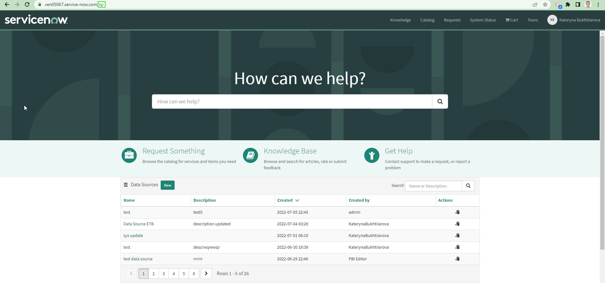Open the Catalog menu item
Viewport: 605px width, 283px height.
427,20
